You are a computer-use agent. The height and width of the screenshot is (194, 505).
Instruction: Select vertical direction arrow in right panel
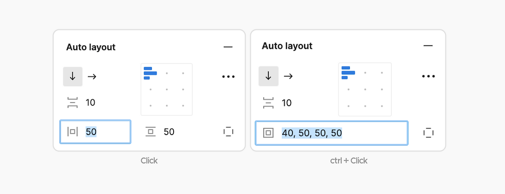[268, 76]
